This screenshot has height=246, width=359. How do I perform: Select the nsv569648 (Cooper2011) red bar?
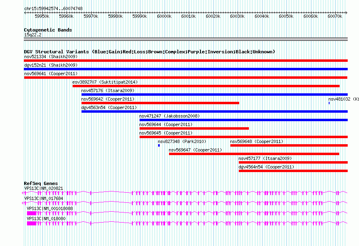point(289,145)
